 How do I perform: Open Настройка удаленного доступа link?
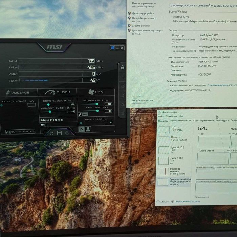tap(144, 20)
